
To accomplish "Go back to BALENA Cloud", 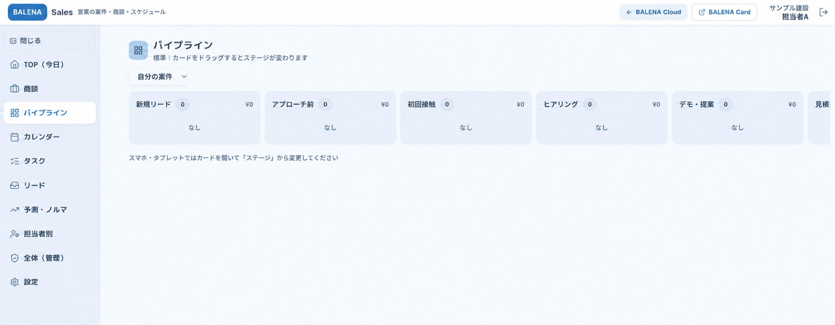I will click(x=653, y=12).
